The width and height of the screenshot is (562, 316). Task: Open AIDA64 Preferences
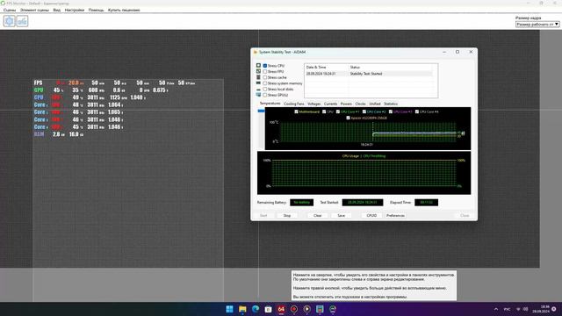click(395, 216)
